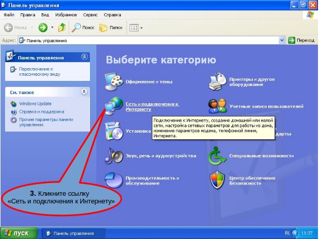
Task: Open the Сервис menu
Action: 90,15
